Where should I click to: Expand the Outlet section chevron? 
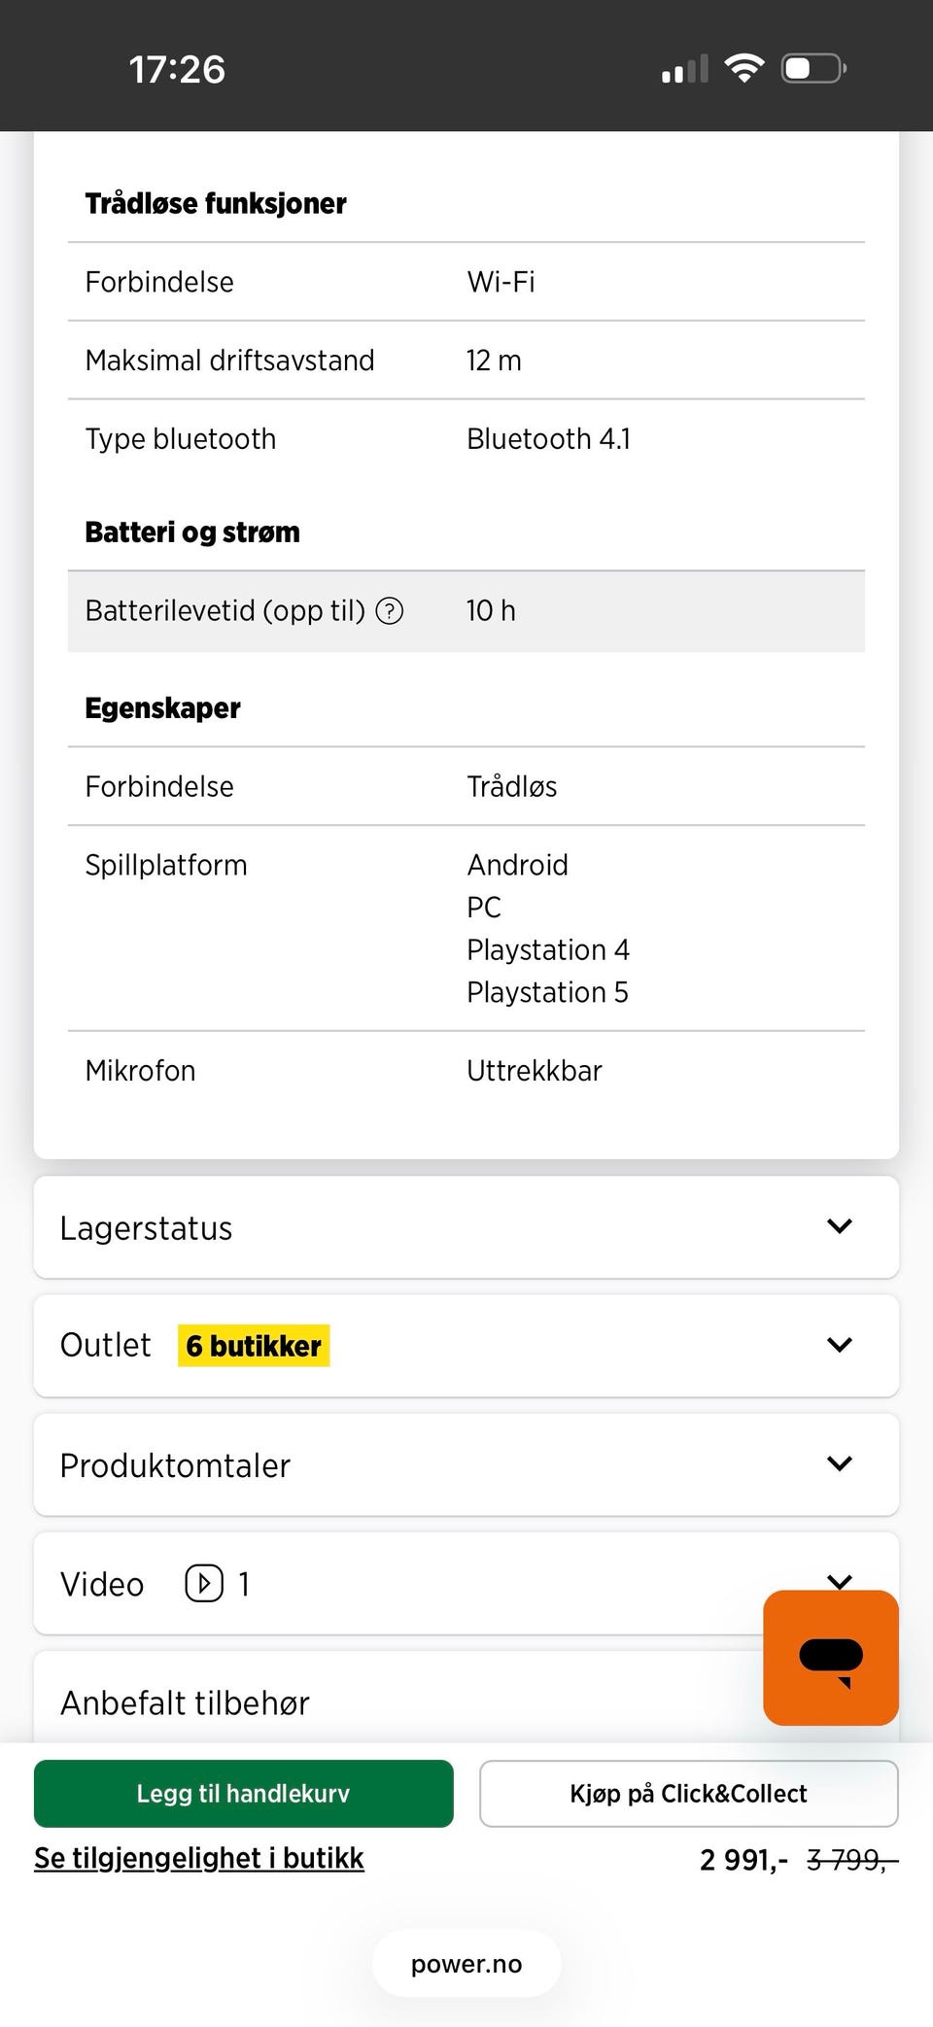click(x=839, y=1345)
